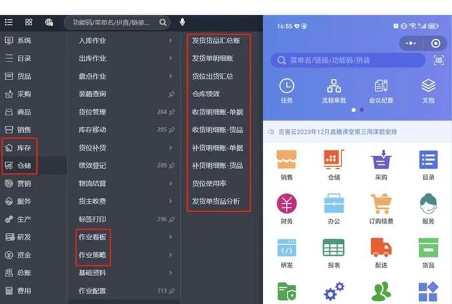Screen dimensions: 452x304
Task: Pin the 作业配置 menu item
Action: [172, 290]
